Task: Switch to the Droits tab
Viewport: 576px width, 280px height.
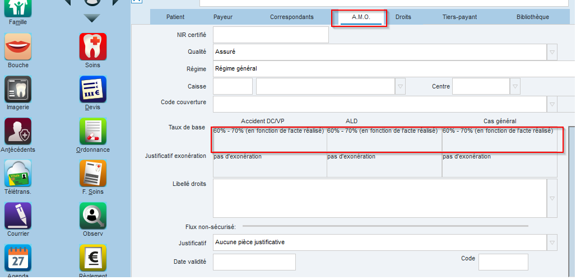Action: tap(403, 17)
